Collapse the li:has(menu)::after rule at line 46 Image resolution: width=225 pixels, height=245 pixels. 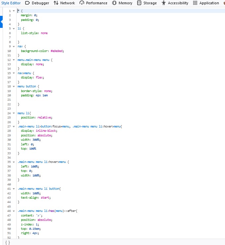[14, 211]
